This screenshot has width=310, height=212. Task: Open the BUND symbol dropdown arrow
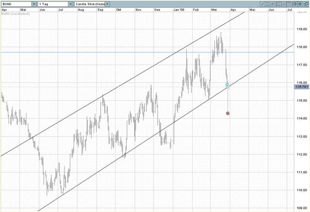[x=34, y=4]
